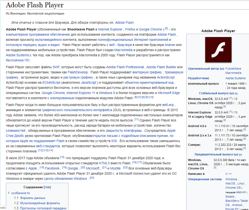The width and height of the screenshot is (249, 210).
Task: Follow 'Центр обновления Windows' link
Action: point(66,179)
